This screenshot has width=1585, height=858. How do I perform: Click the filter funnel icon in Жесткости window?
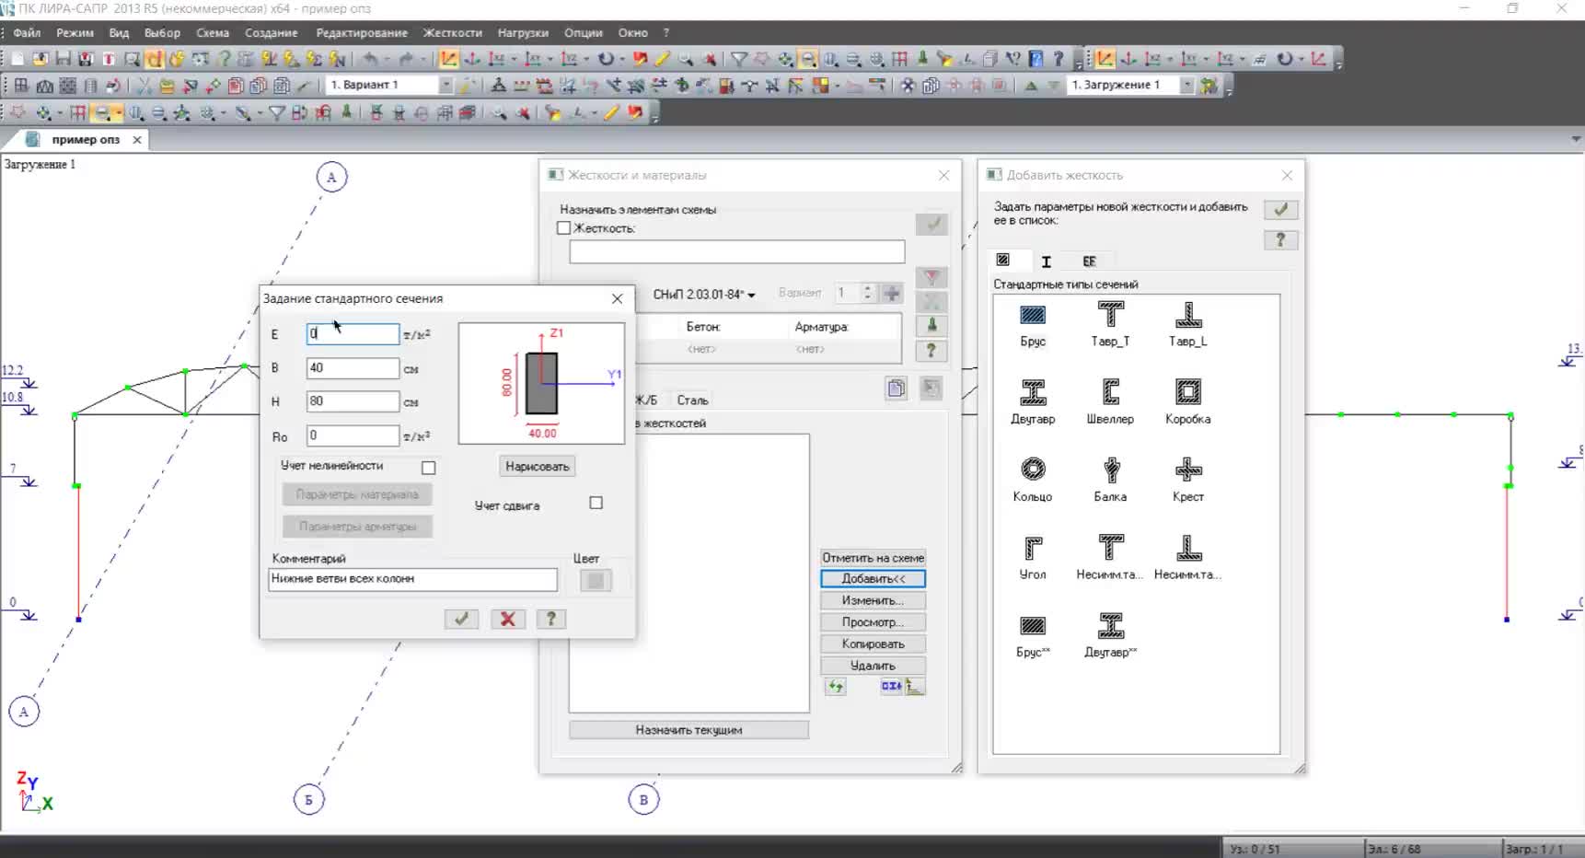click(x=931, y=277)
